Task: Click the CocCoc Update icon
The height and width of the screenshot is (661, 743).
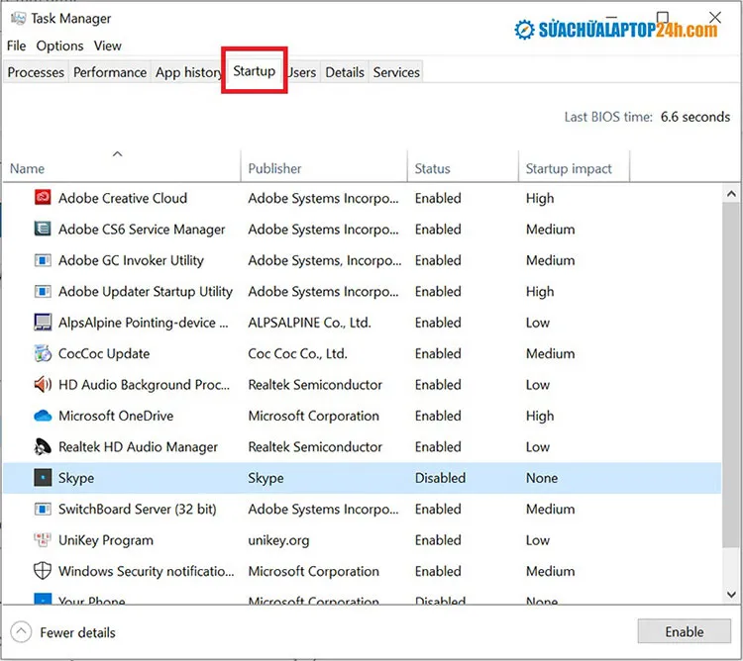Action: coord(43,353)
